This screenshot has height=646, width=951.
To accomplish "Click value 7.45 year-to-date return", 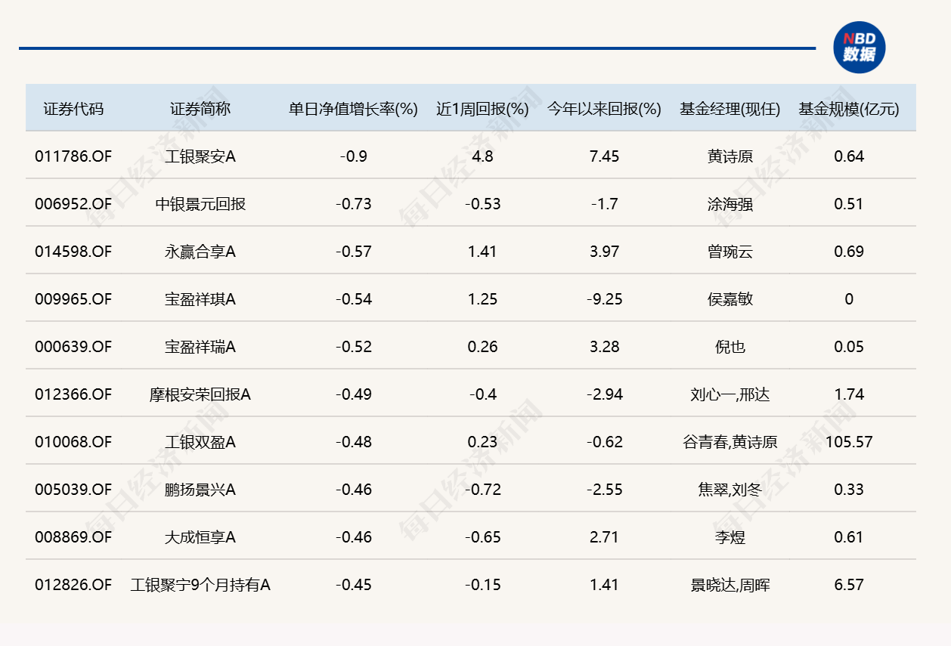I will tap(604, 156).
